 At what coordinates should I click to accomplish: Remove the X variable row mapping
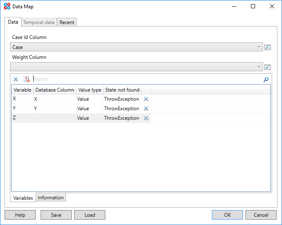click(x=146, y=99)
